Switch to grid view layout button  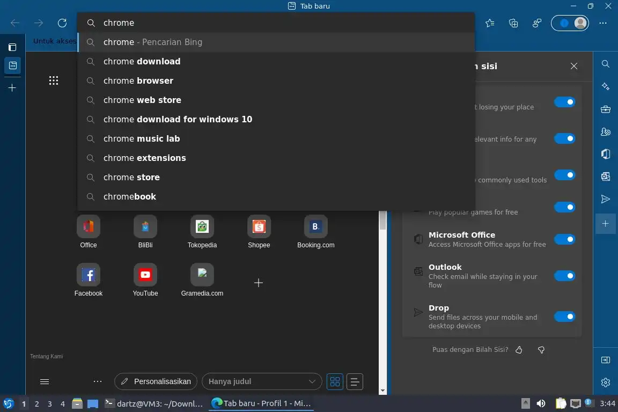(x=335, y=381)
